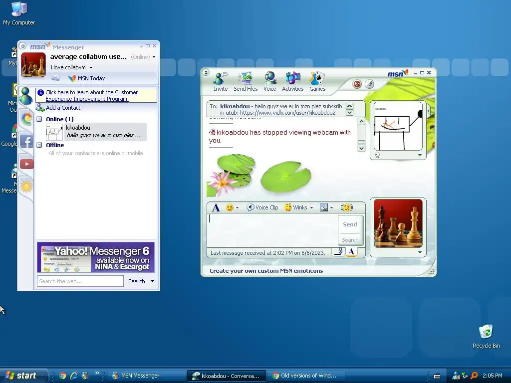The height and width of the screenshot is (383, 511).
Task: Select My Computer desktop icon
Action: 19,13
